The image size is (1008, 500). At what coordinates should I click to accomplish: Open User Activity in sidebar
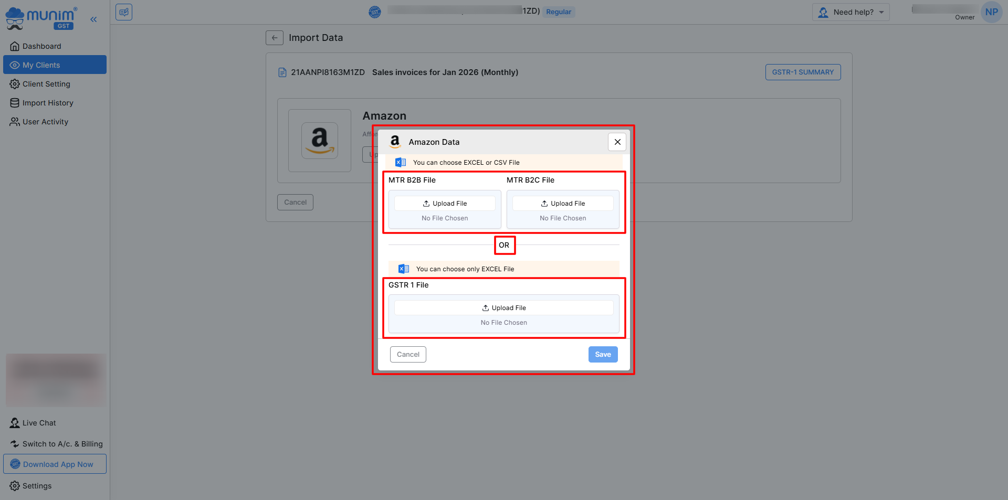click(x=45, y=122)
